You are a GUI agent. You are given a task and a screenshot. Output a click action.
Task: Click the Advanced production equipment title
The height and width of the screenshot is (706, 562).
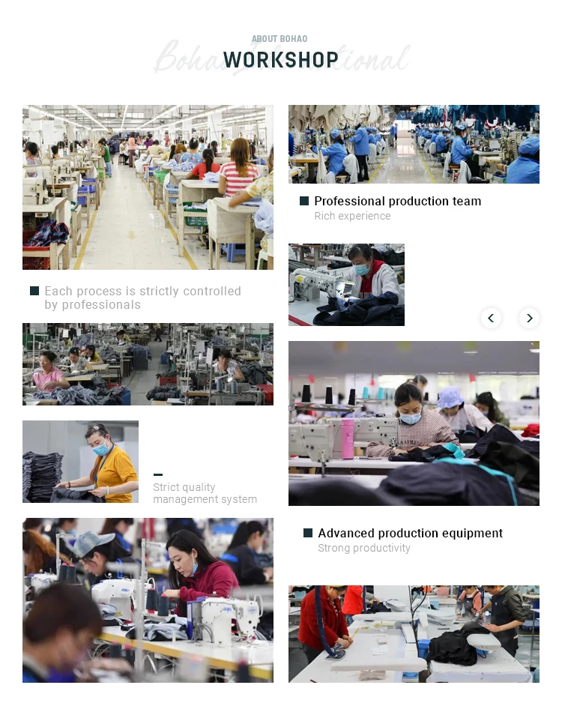(410, 533)
